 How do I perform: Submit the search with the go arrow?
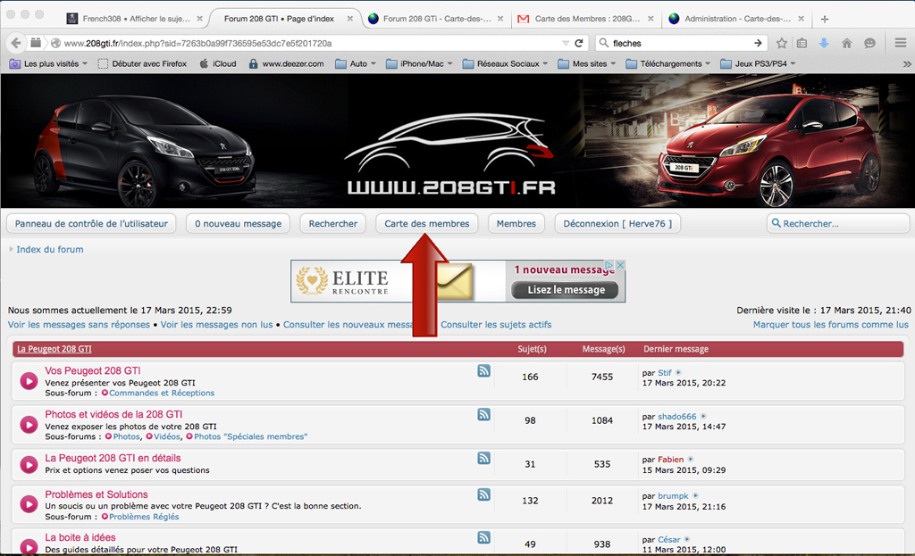(758, 43)
